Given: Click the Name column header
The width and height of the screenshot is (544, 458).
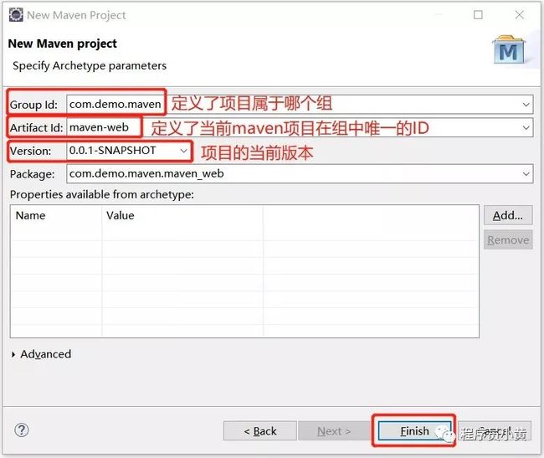Looking at the screenshot, I should 56,215.
